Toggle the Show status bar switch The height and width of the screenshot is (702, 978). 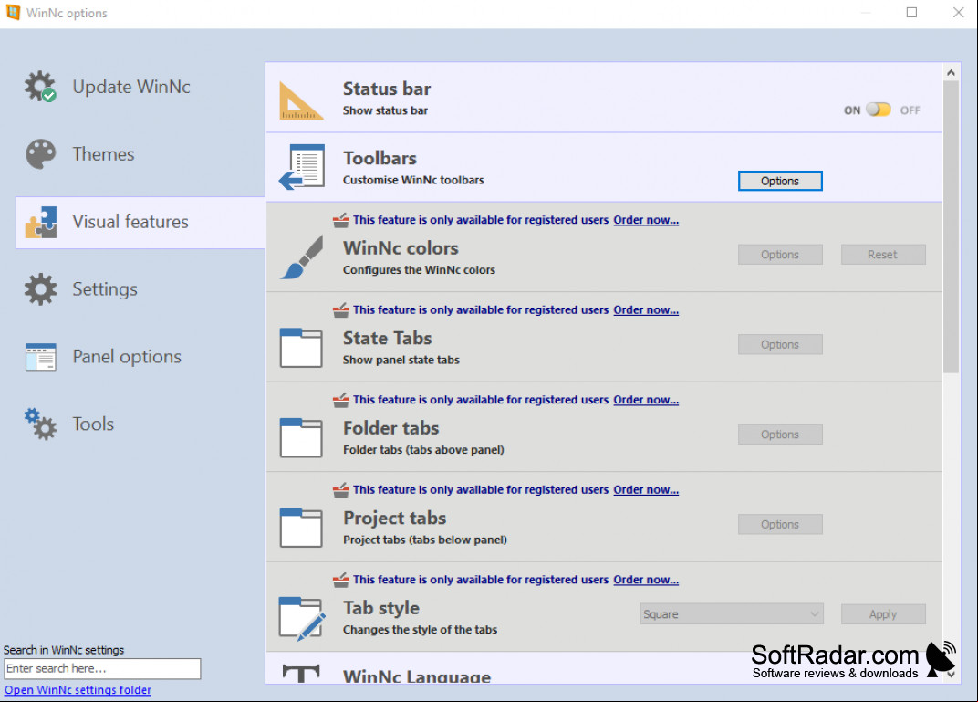879,110
